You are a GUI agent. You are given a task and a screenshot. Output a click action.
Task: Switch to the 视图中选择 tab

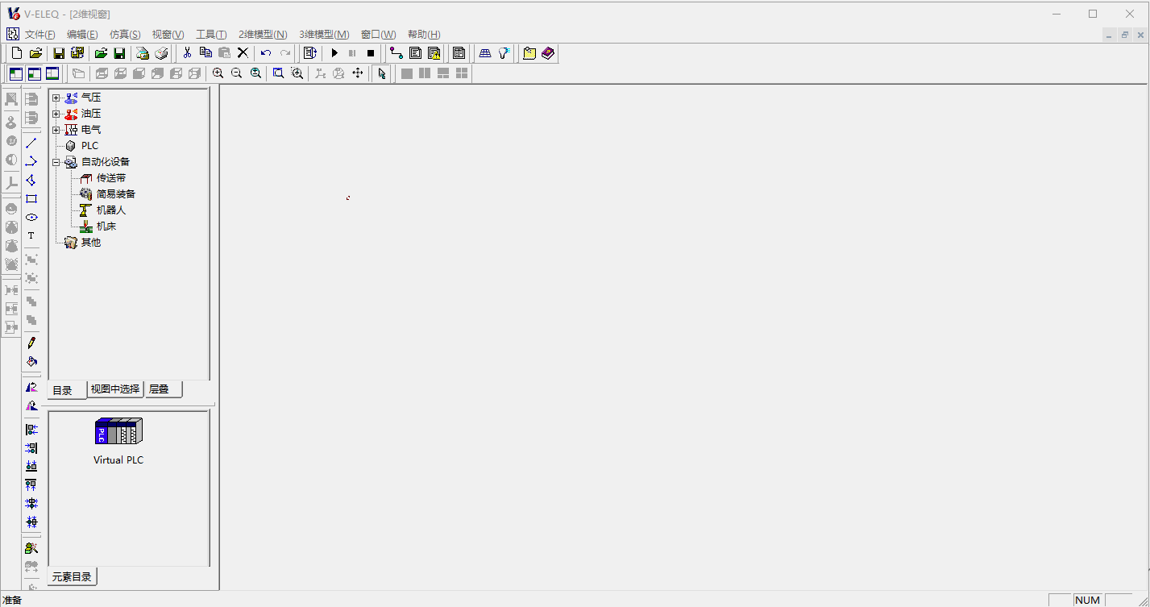point(115,389)
